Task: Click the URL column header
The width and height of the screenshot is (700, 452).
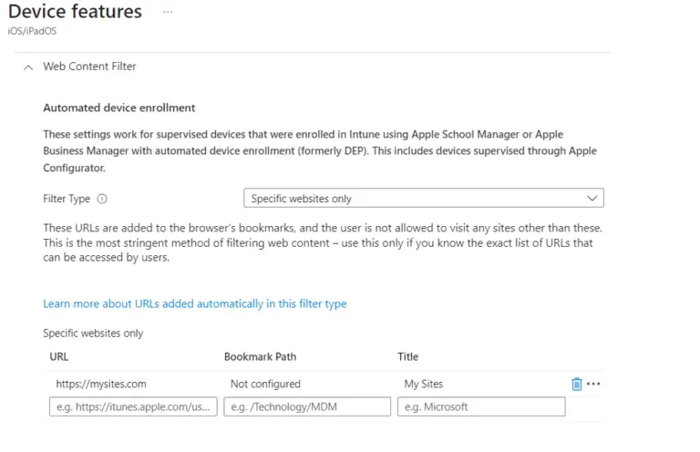Action: coord(59,356)
